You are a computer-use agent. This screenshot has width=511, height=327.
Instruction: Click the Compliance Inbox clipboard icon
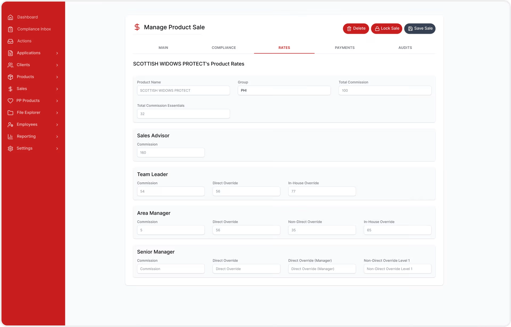click(10, 29)
